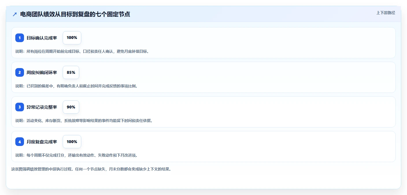This screenshot has width=407, height=195.
Task: Click the description starting 已识别的偏差中
Action: (76, 86)
